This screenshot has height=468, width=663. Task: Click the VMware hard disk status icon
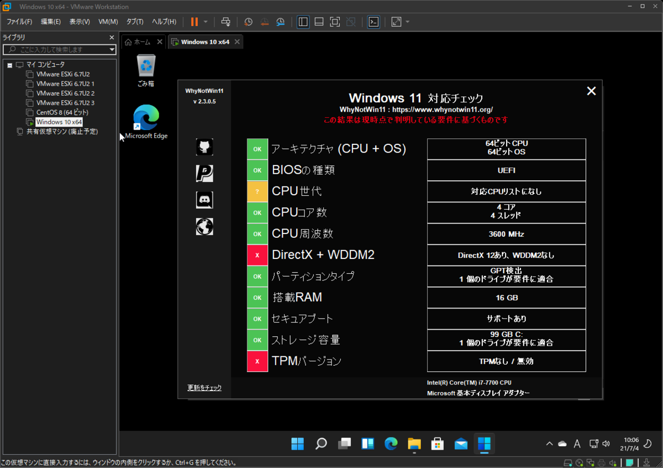pyautogui.click(x=568, y=463)
